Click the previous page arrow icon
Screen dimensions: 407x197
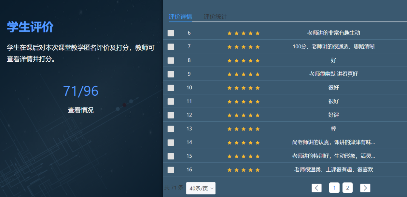click(x=316, y=188)
